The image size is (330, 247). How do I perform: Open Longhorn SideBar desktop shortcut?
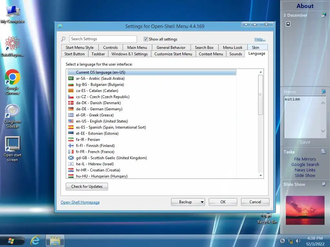[x=13, y=116]
